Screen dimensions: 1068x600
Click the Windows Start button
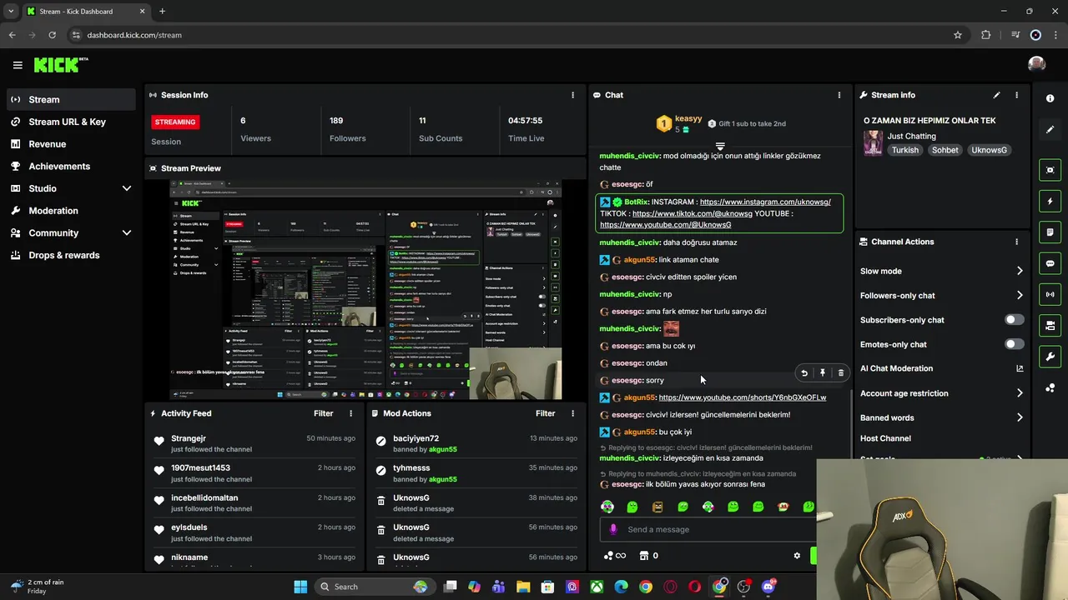click(300, 587)
